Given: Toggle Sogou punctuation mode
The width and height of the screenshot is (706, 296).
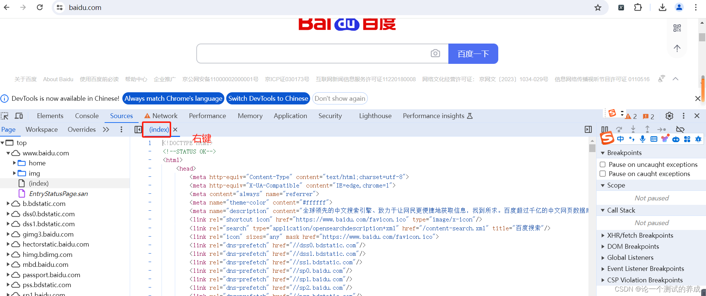Looking at the screenshot, I should pos(632,139).
